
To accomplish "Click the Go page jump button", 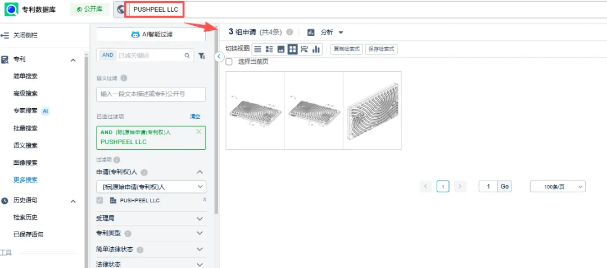I will pos(504,187).
